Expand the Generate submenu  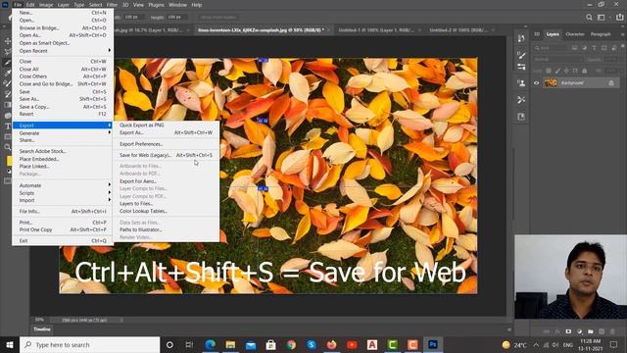click(63, 133)
